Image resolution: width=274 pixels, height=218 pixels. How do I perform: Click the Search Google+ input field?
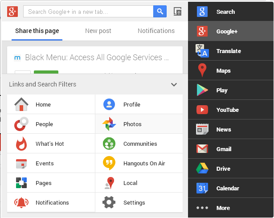pyautogui.click(x=88, y=12)
